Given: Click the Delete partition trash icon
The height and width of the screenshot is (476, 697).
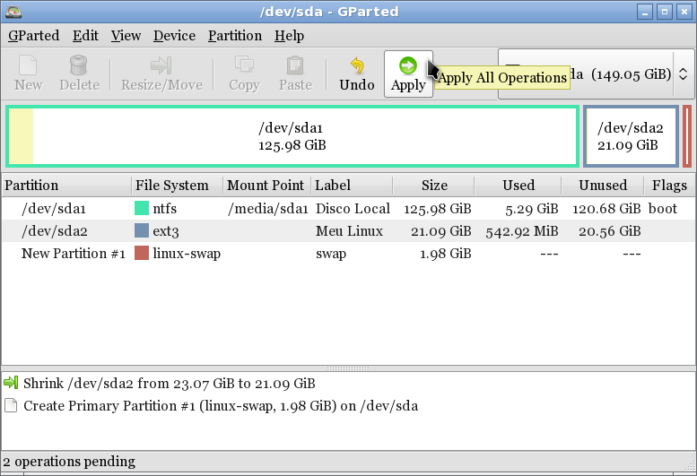Looking at the screenshot, I should 79,66.
